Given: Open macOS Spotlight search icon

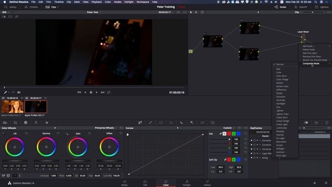Looking at the screenshot, I should [x=316, y=2].
